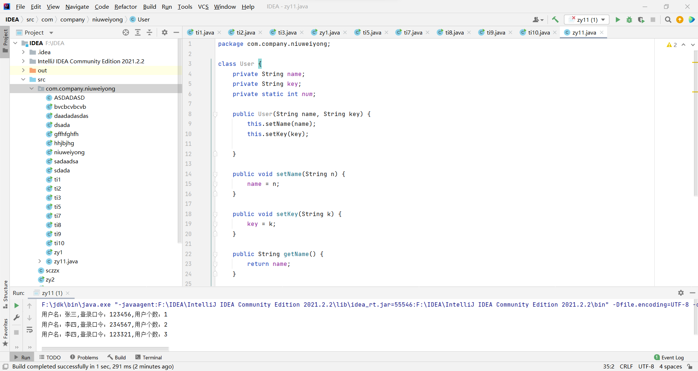The width and height of the screenshot is (698, 371).
Task: Click the warnings indicator showing 2
Action: point(672,45)
